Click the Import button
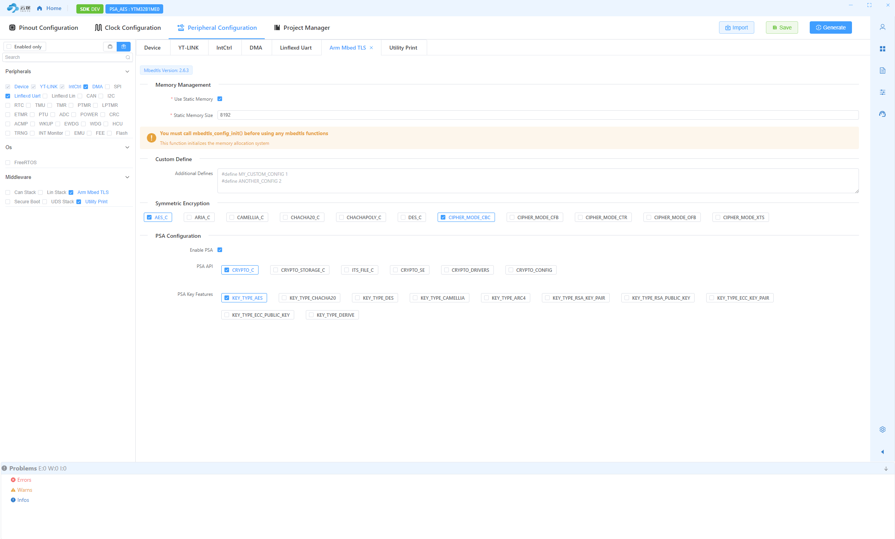The image size is (895, 539). [x=736, y=27]
